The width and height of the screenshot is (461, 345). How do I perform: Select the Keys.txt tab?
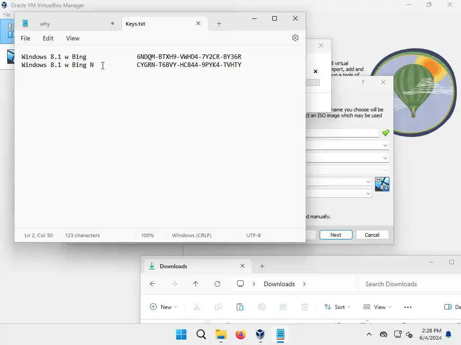pos(135,24)
